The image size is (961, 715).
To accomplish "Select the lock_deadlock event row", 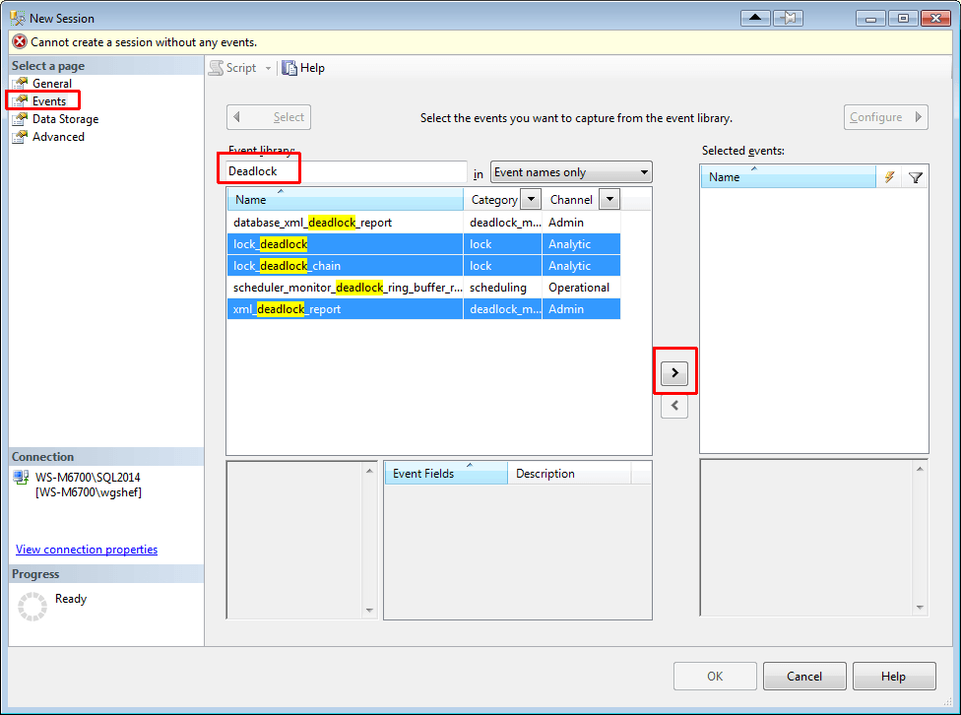I will pos(345,243).
